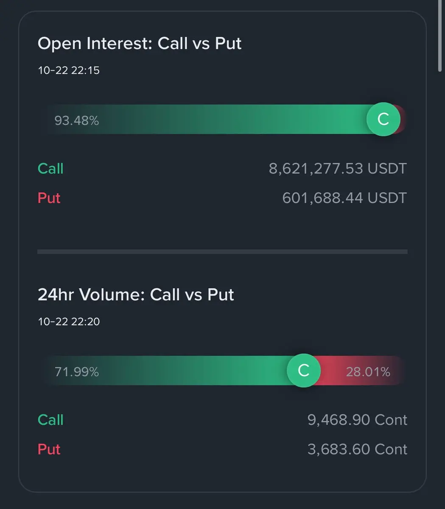Viewport: 445px width, 509px height.
Task: Select the 24hr Volume: Call vs Put heading
Action: (136, 294)
